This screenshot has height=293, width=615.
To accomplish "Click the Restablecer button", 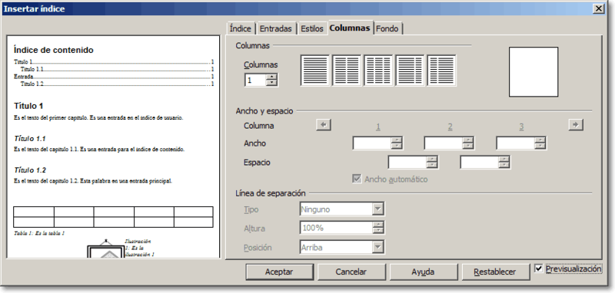I will click(x=495, y=272).
